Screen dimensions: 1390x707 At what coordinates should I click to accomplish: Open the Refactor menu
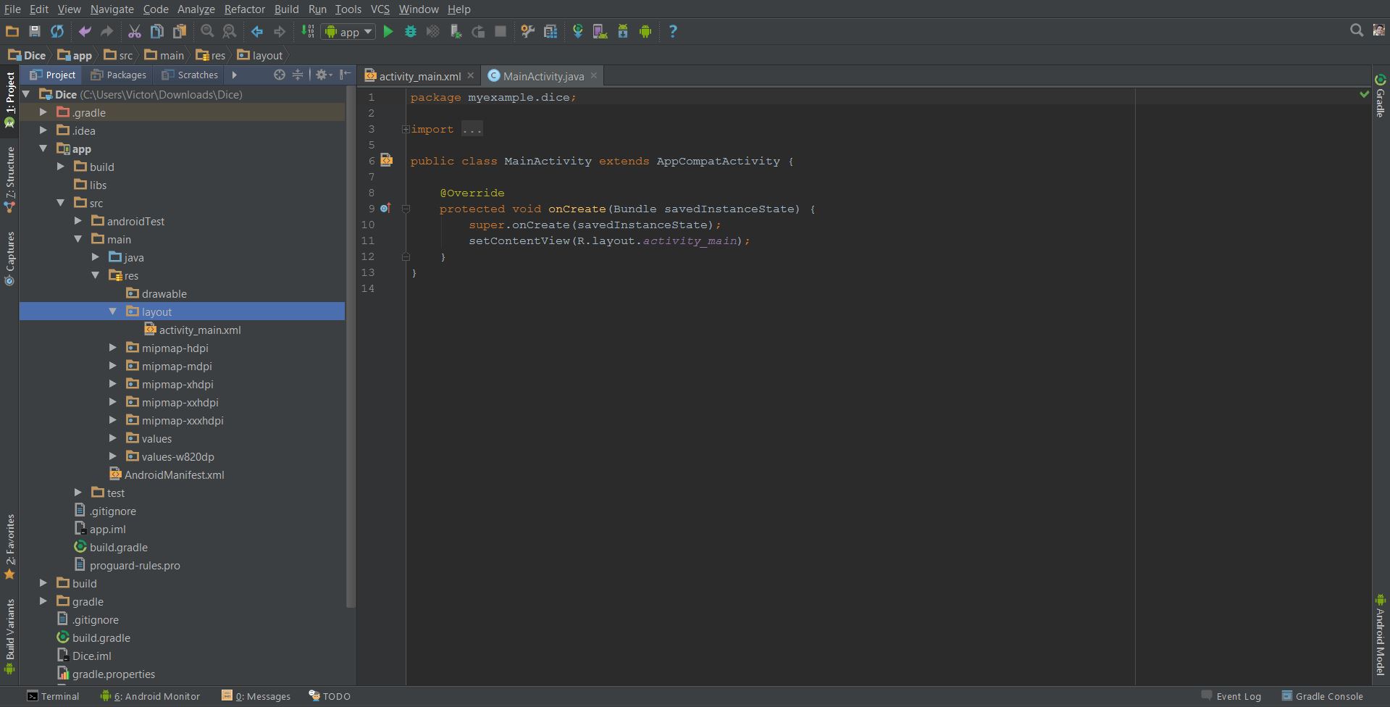click(x=244, y=9)
